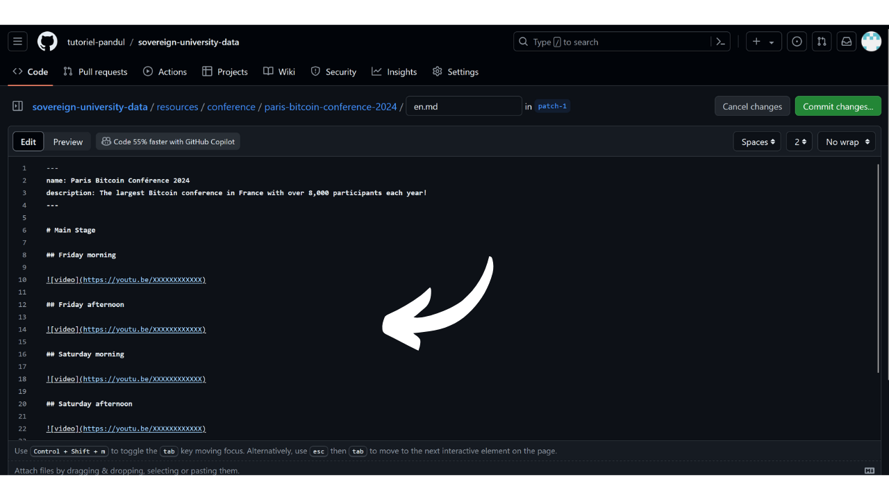Open the No wrap line mode dropdown
889x500 pixels.
847,142
